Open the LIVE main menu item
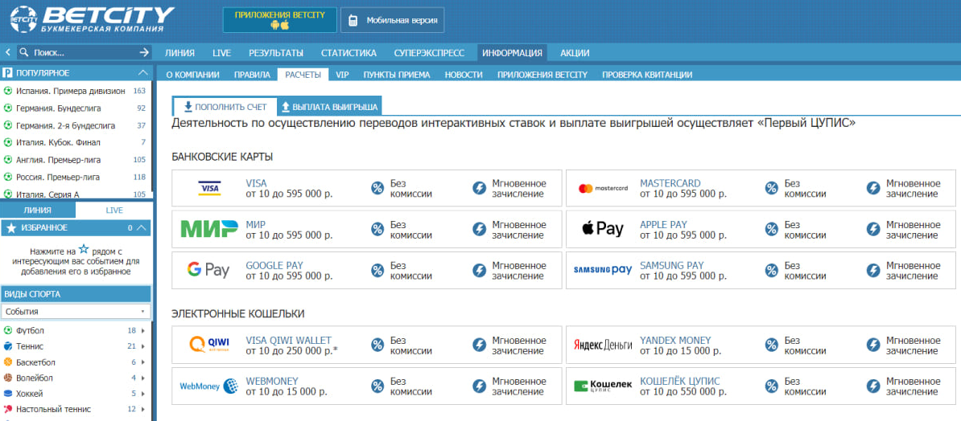The height and width of the screenshot is (421, 961). pyautogui.click(x=221, y=53)
